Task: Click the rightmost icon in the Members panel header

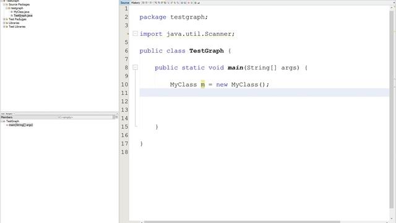Action: pyautogui.click(x=117, y=117)
